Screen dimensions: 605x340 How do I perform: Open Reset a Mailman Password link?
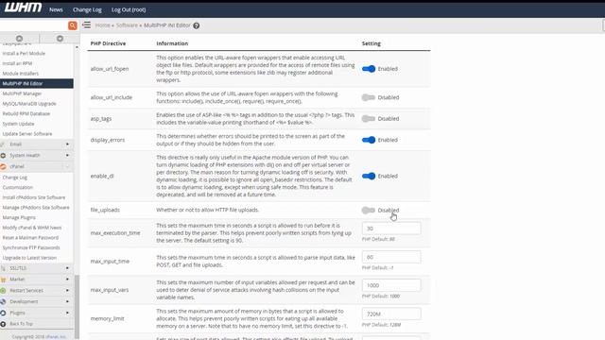tap(30, 237)
